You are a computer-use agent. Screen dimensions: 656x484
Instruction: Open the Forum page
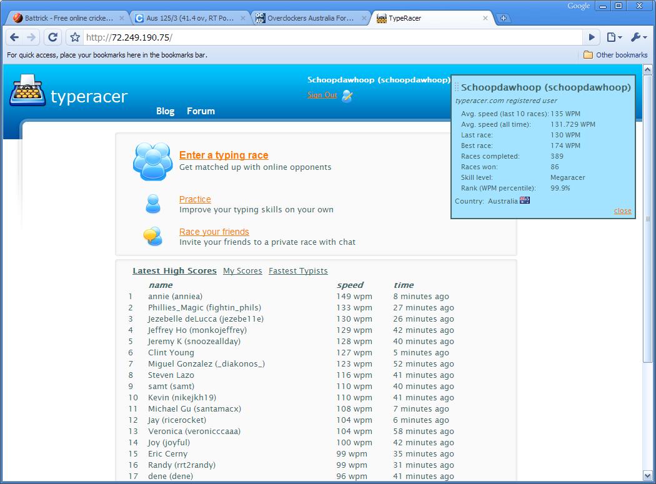pos(201,111)
